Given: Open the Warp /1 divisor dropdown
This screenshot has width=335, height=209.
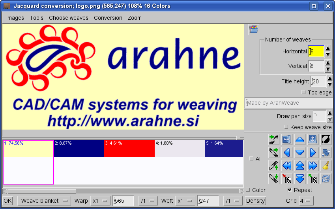Looking at the screenshot, I should (x=148, y=201).
